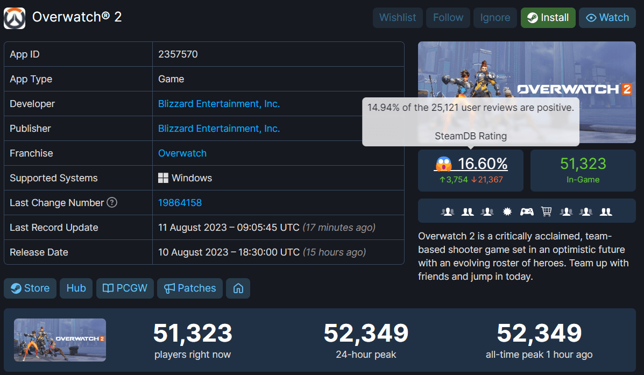644x375 pixels.
Task: Open change number 19864158
Action: [180, 202]
